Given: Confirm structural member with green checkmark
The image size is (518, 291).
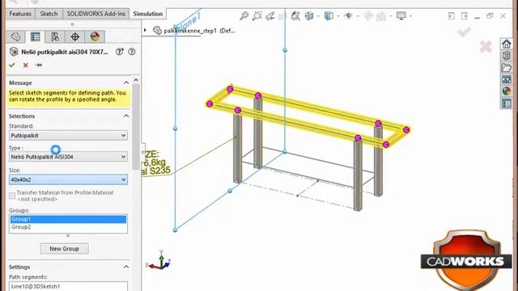Looking at the screenshot, I should tap(12, 65).
